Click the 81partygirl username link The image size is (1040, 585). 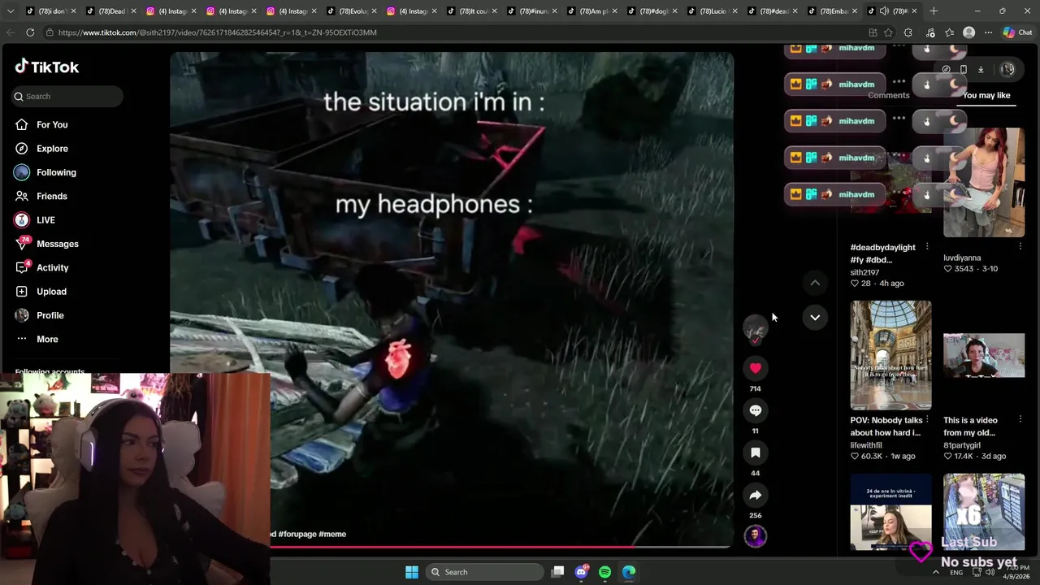click(x=962, y=445)
